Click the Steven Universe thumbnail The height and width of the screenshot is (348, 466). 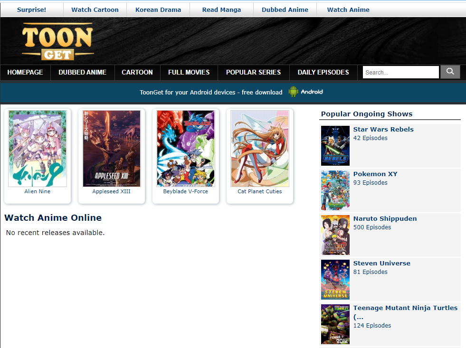tap(335, 280)
